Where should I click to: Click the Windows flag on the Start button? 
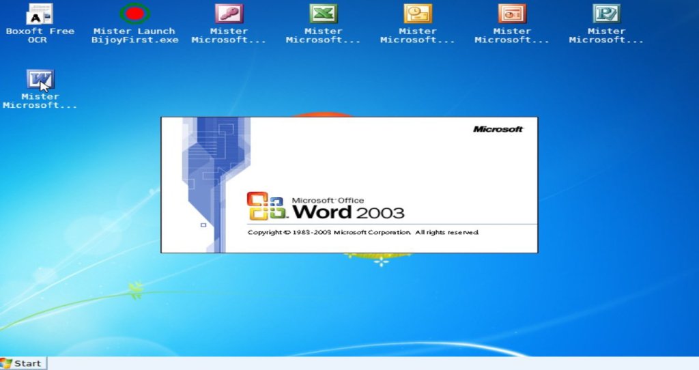[7, 363]
